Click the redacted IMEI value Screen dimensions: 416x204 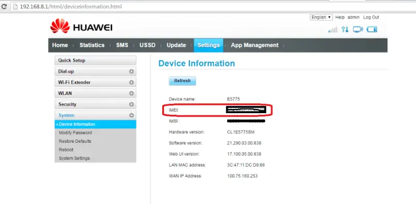coord(246,110)
